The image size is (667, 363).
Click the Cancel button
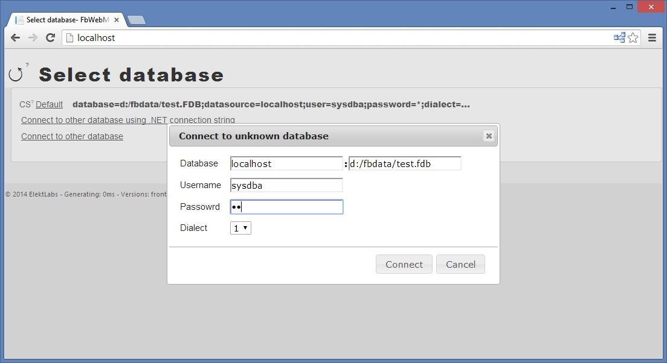pos(460,264)
